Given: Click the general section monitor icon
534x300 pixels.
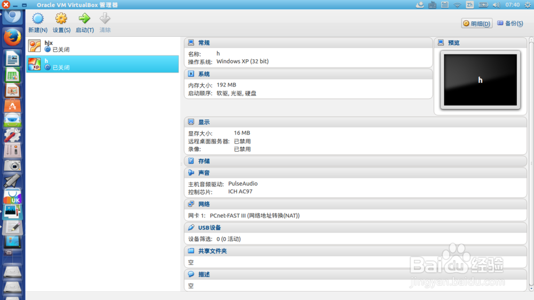Looking at the screenshot, I should click(x=191, y=43).
